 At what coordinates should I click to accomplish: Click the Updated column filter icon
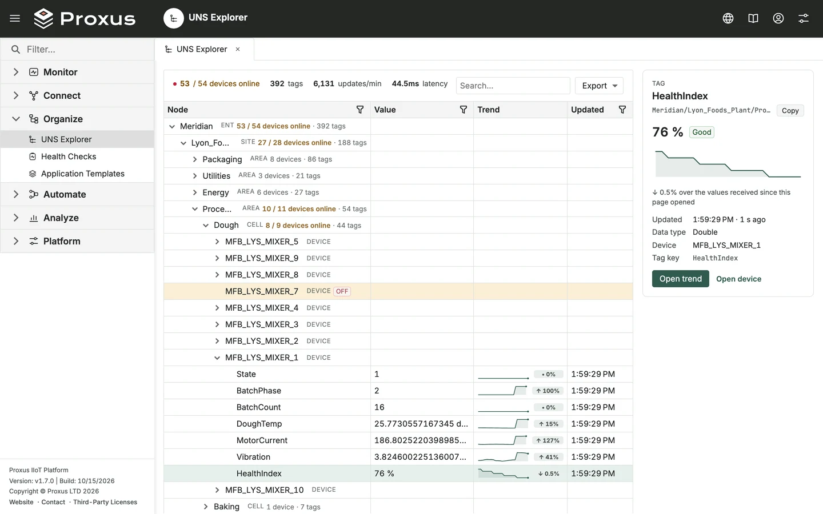(x=622, y=110)
